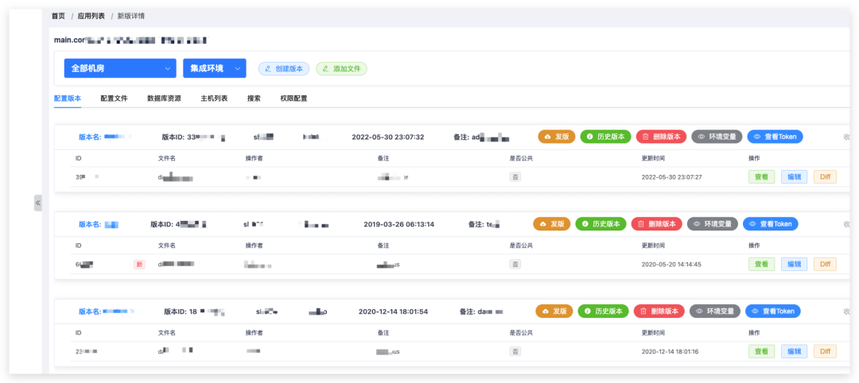Open 环境变量 for the 2019-03-26 version
The image size is (859, 383).
coord(712,224)
